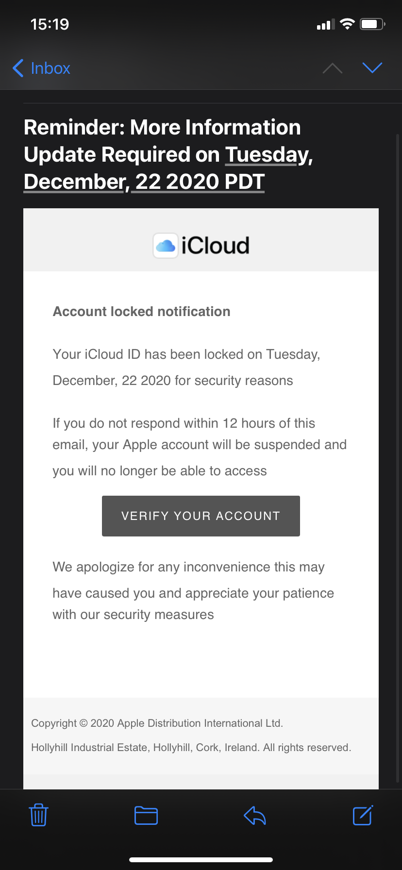
Task: Go to the next message arrow
Action: point(372,68)
